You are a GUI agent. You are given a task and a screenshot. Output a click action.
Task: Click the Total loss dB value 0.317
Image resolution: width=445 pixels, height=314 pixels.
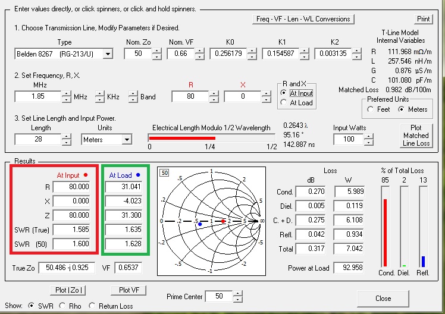[311, 249]
